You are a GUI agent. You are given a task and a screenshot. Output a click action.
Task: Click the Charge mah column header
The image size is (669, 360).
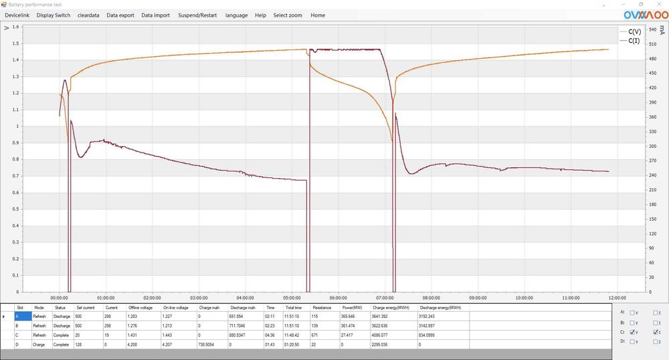(x=213, y=308)
